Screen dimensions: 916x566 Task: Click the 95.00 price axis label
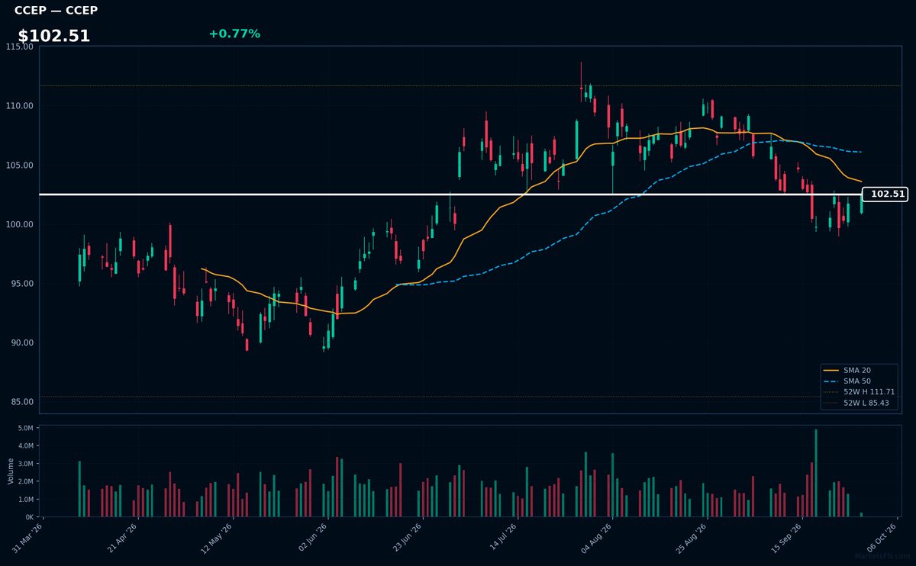point(22,284)
